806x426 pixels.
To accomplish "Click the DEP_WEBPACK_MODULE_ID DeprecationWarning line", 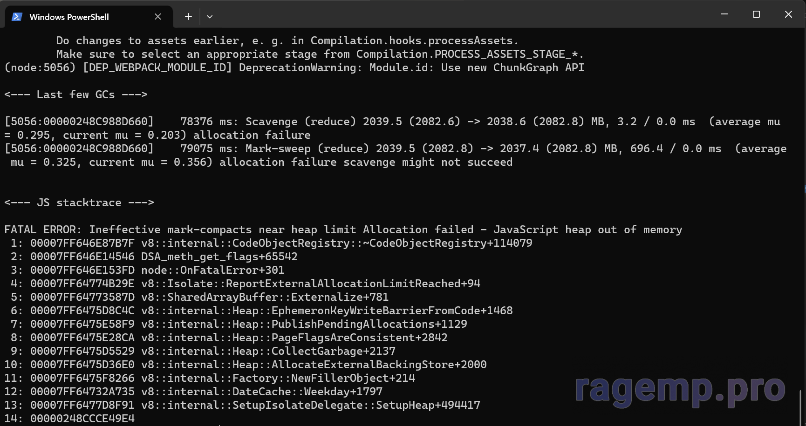I will pyautogui.click(x=294, y=68).
